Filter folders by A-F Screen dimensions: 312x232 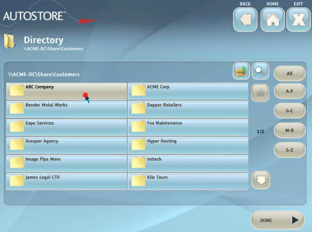(290, 92)
